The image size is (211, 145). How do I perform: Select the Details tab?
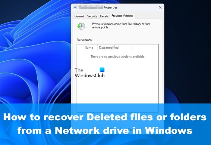click(104, 16)
